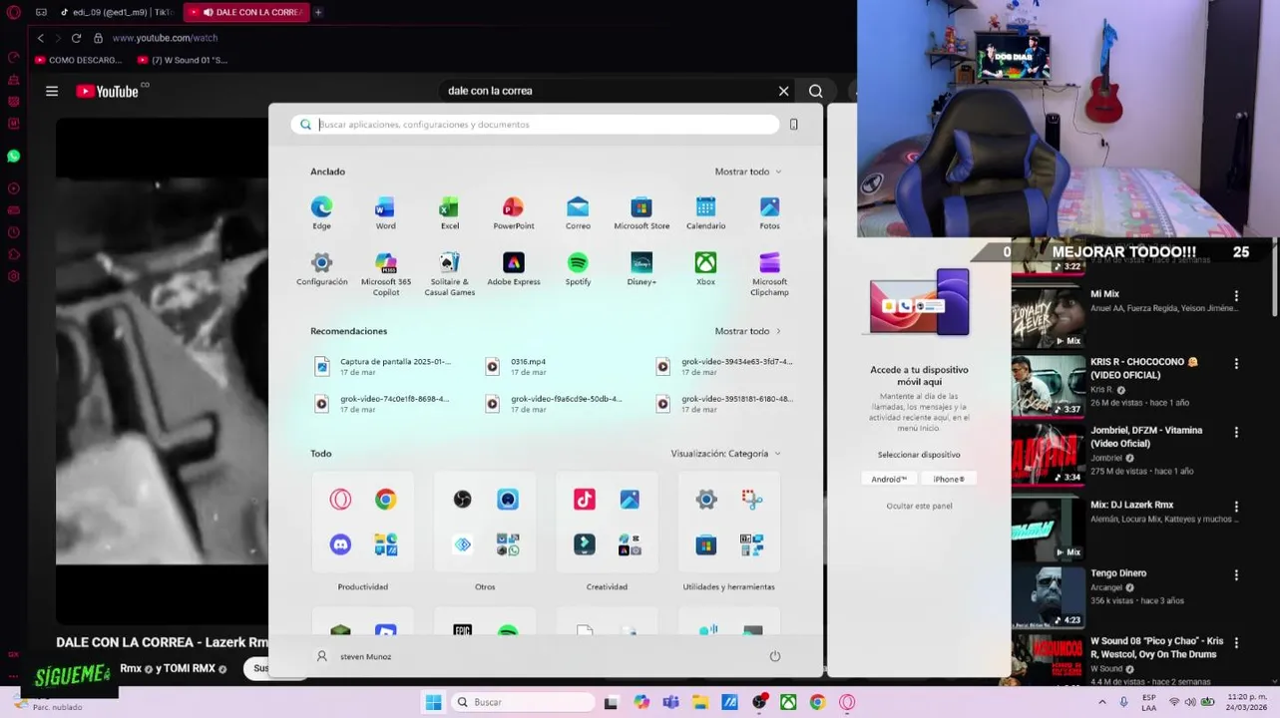Launch Disney+ app
Image resolution: width=1280 pixels, height=718 pixels.
pyautogui.click(x=641, y=269)
